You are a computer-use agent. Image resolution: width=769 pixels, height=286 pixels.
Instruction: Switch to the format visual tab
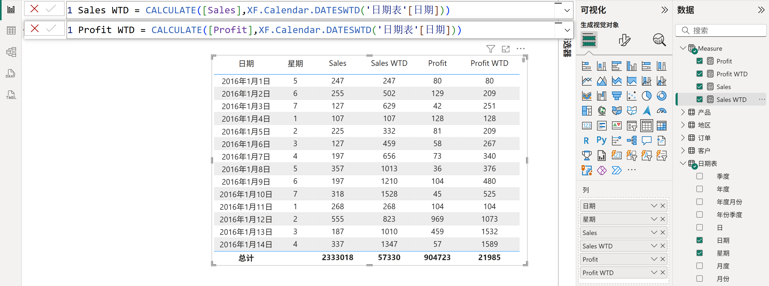pos(624,40)
